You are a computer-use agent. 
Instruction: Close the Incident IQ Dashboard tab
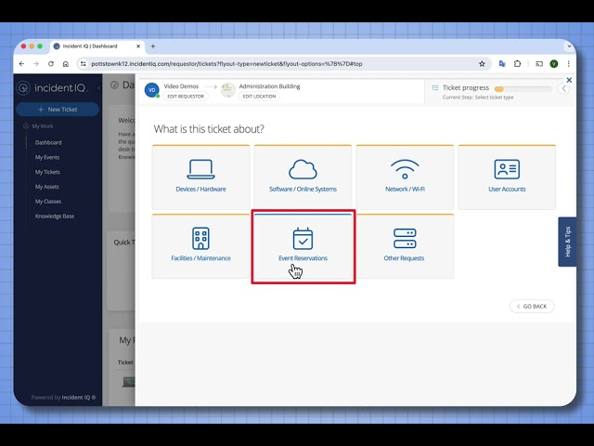(x=138, y=46)
